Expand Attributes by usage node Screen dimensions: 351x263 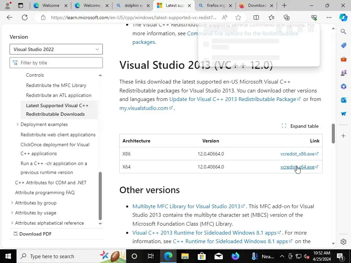[x=12, y=213]
